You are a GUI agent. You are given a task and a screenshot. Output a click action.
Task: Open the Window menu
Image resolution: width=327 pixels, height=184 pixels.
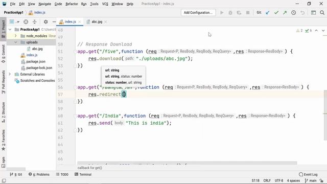coord(117,4)
